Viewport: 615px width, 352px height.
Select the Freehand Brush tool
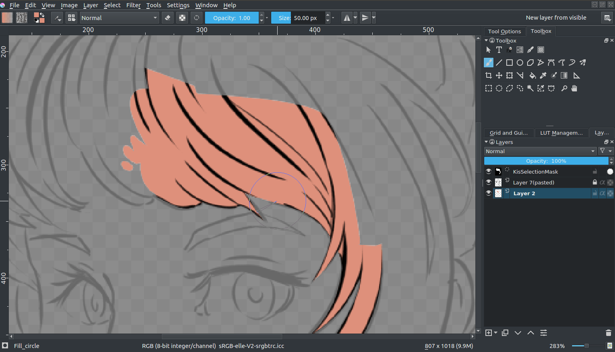[488, 63]
